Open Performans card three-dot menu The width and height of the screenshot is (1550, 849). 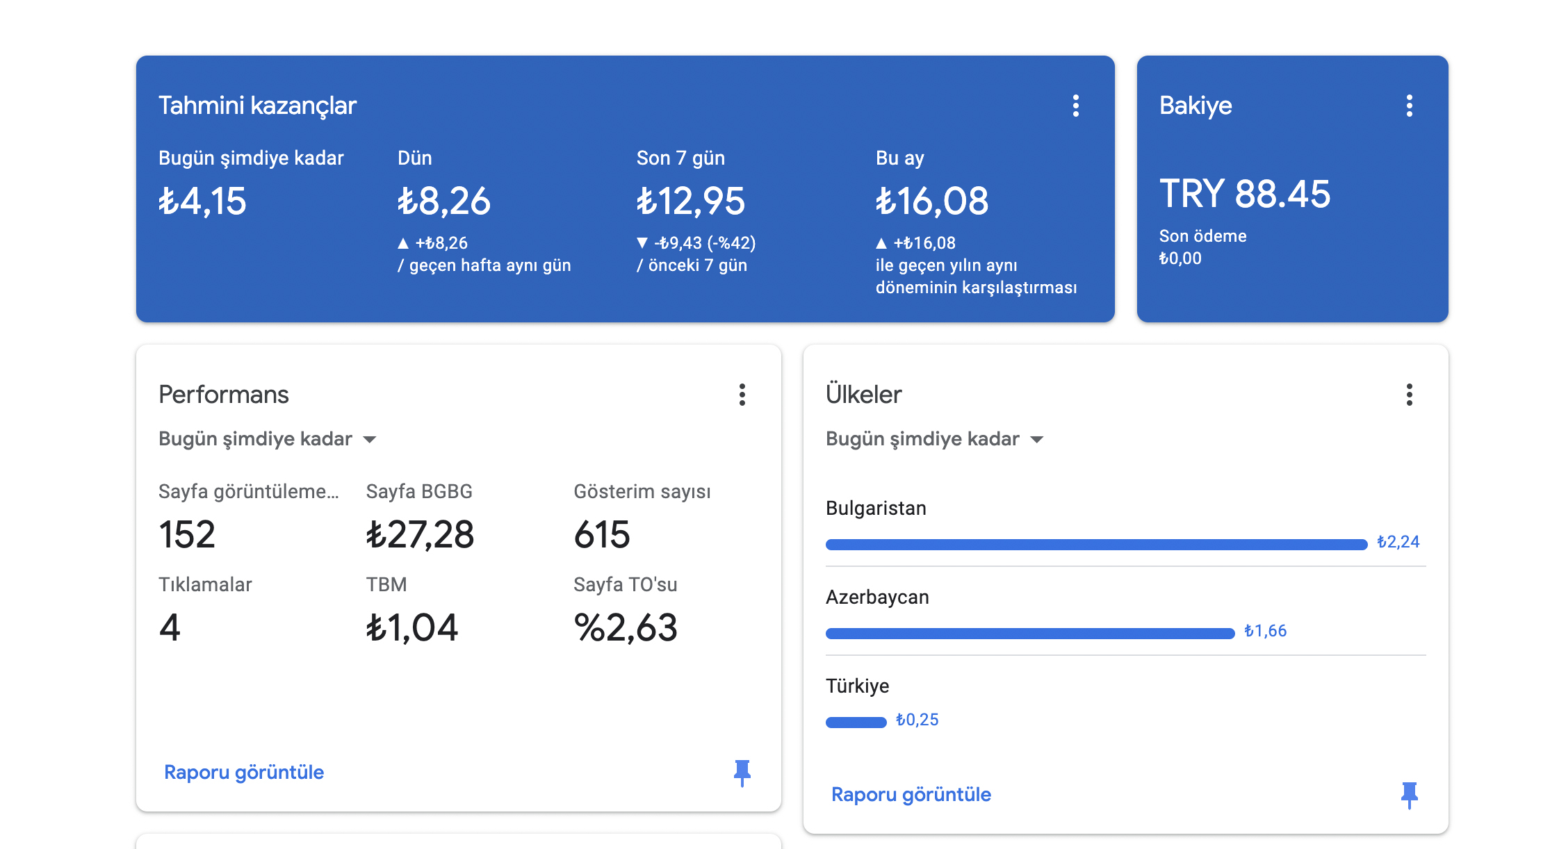(x=742, y=395)
